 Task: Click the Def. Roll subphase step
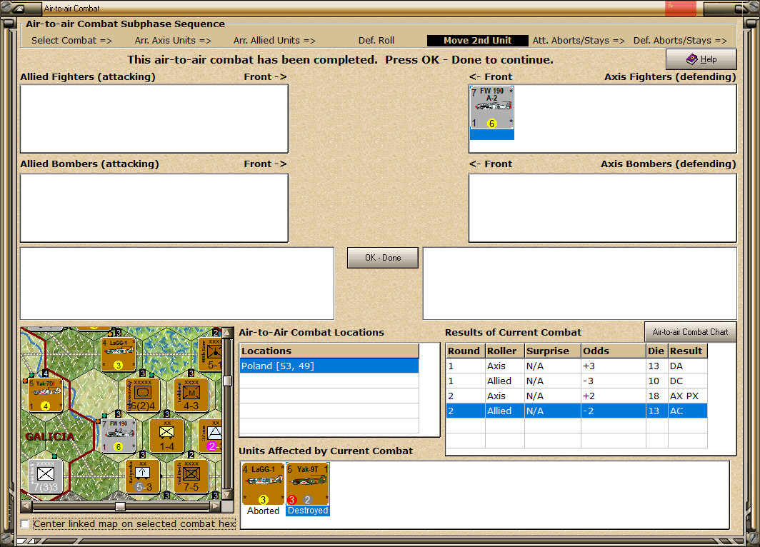[x=376, y=41]
